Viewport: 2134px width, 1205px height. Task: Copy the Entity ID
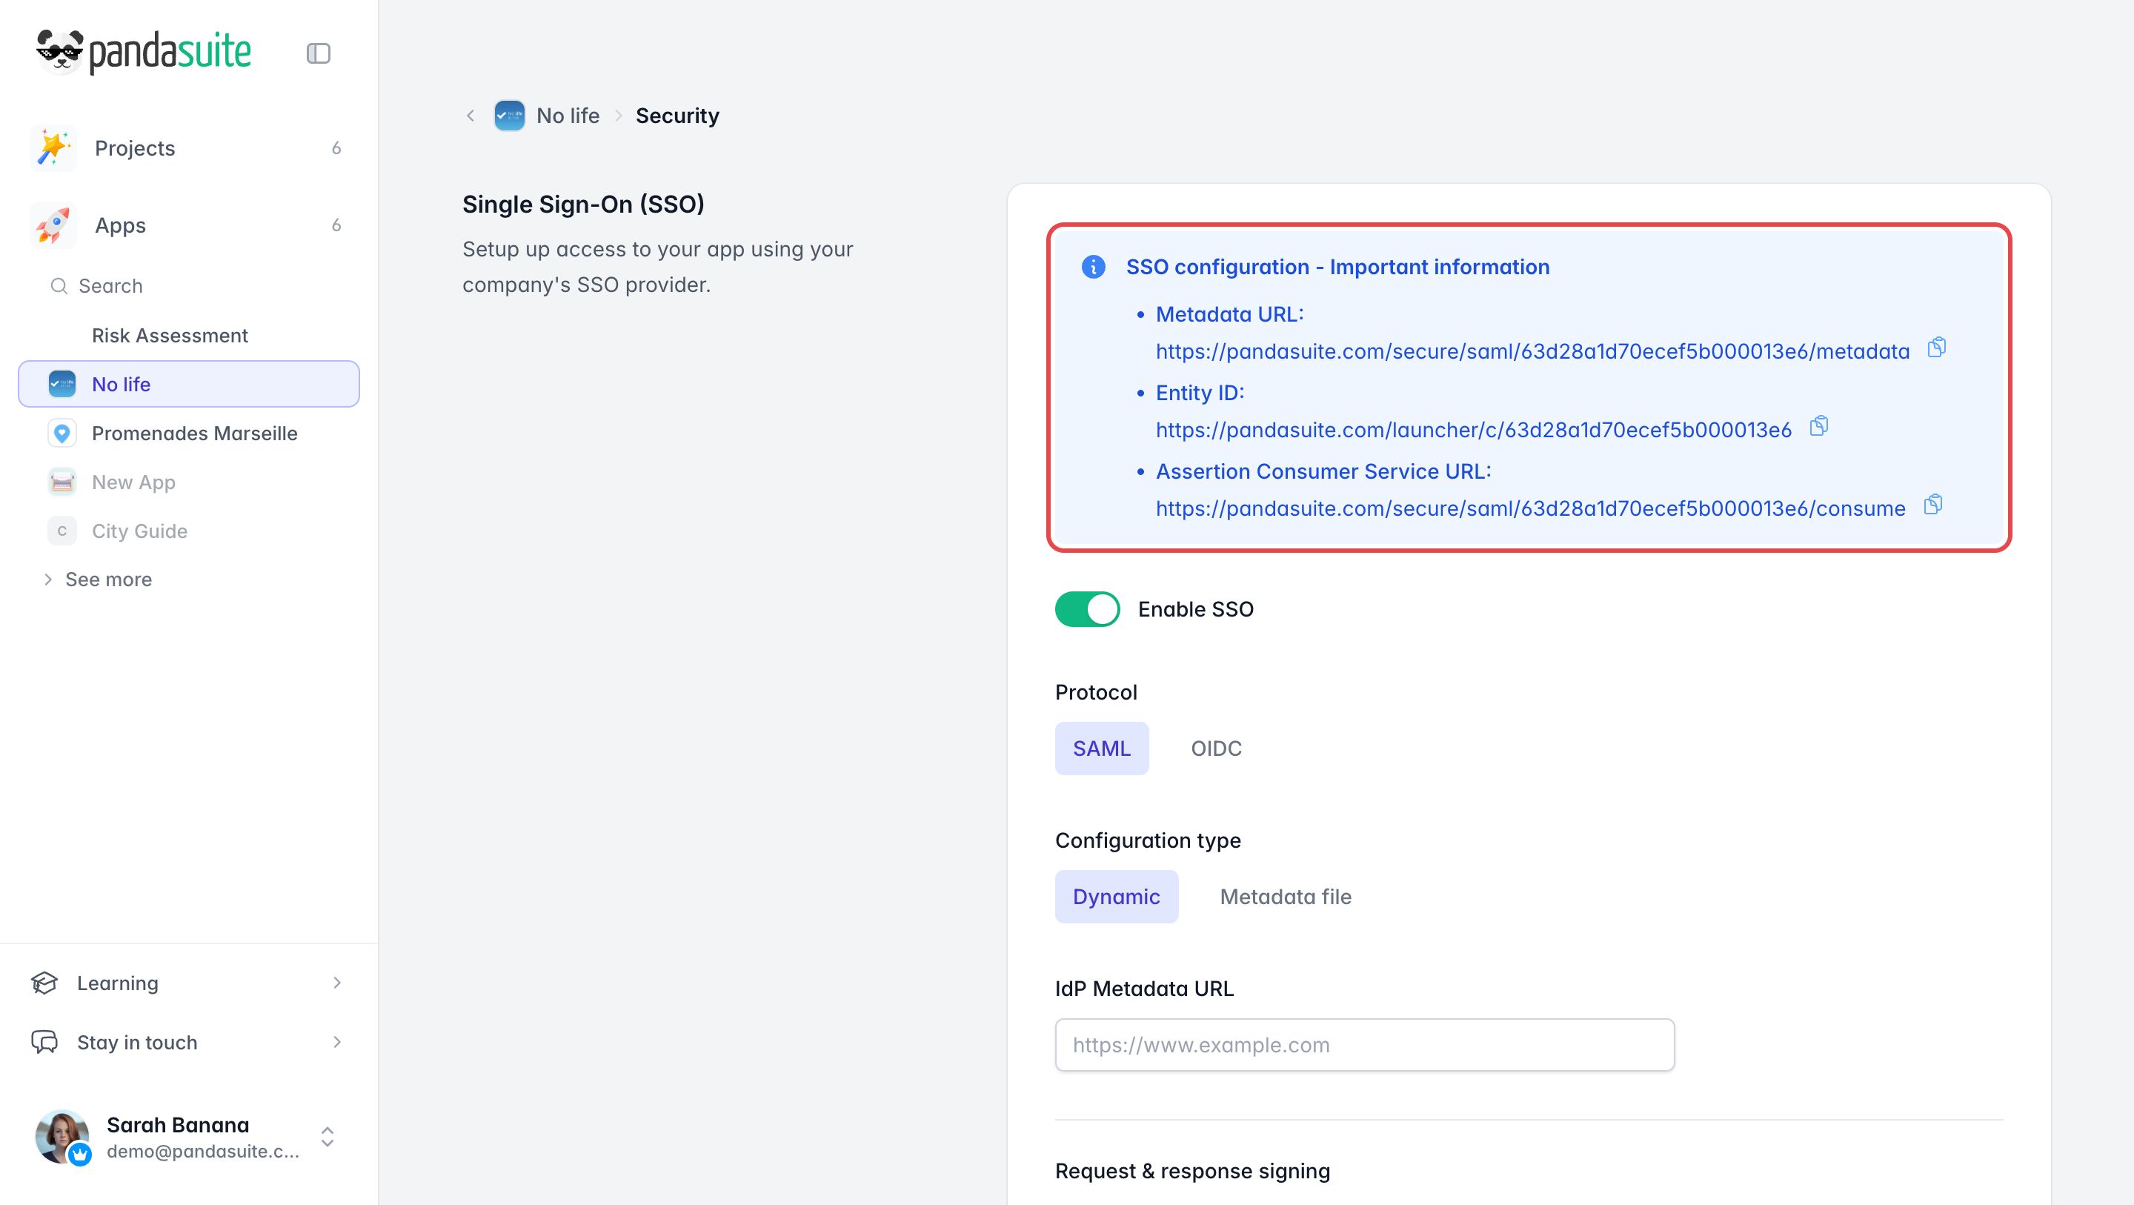coord(1819,426)
